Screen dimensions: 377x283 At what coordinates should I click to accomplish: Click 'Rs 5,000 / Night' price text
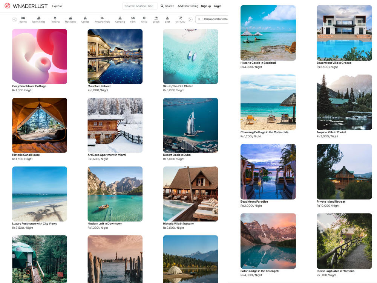173,159
